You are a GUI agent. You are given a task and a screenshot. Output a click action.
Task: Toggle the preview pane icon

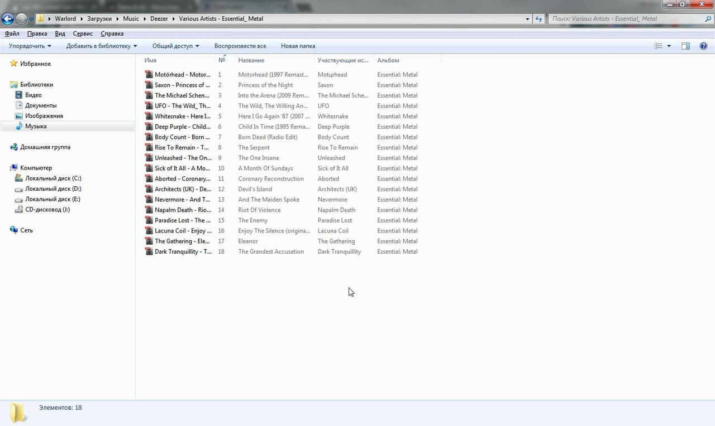[x=685, y=46]
